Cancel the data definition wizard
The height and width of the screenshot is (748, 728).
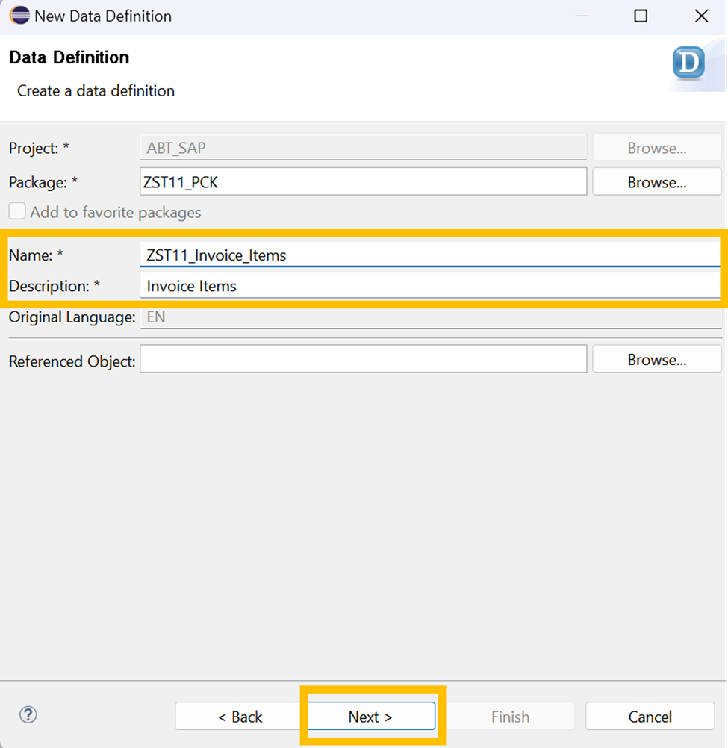pos(650,716)
